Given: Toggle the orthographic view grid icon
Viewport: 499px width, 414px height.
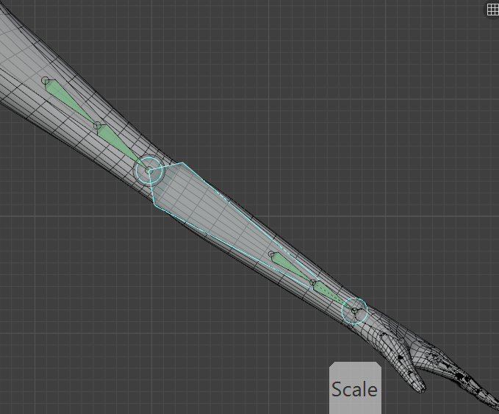Looking at the screenshot, I should (492, 10).
